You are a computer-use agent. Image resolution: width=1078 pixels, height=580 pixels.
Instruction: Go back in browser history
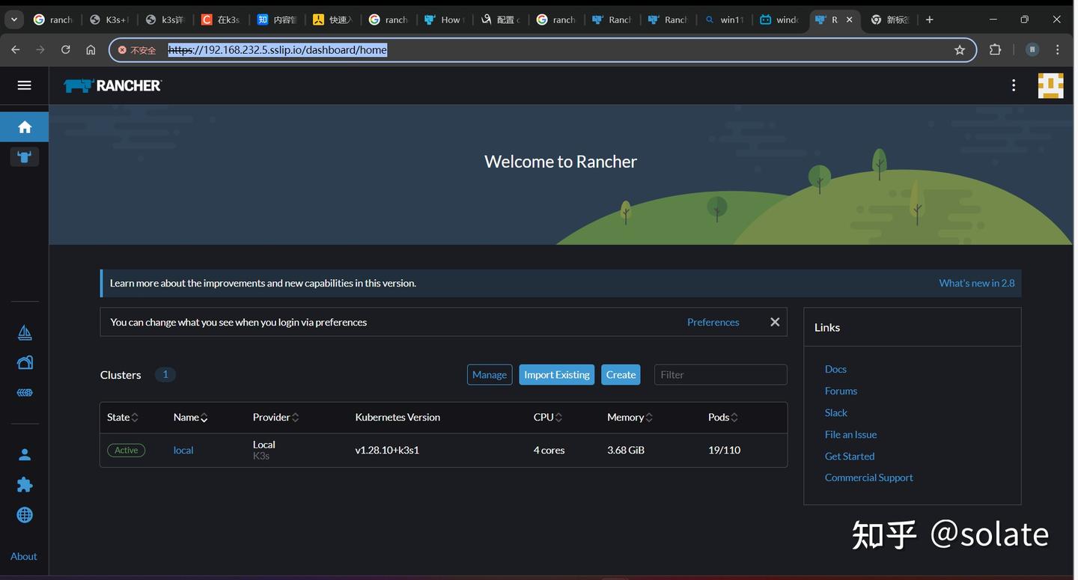pyautogui.click(x=16, y=50)
